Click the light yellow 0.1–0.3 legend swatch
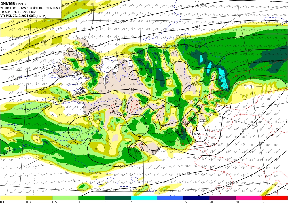 pyautogui.click(x=13, y=198)
